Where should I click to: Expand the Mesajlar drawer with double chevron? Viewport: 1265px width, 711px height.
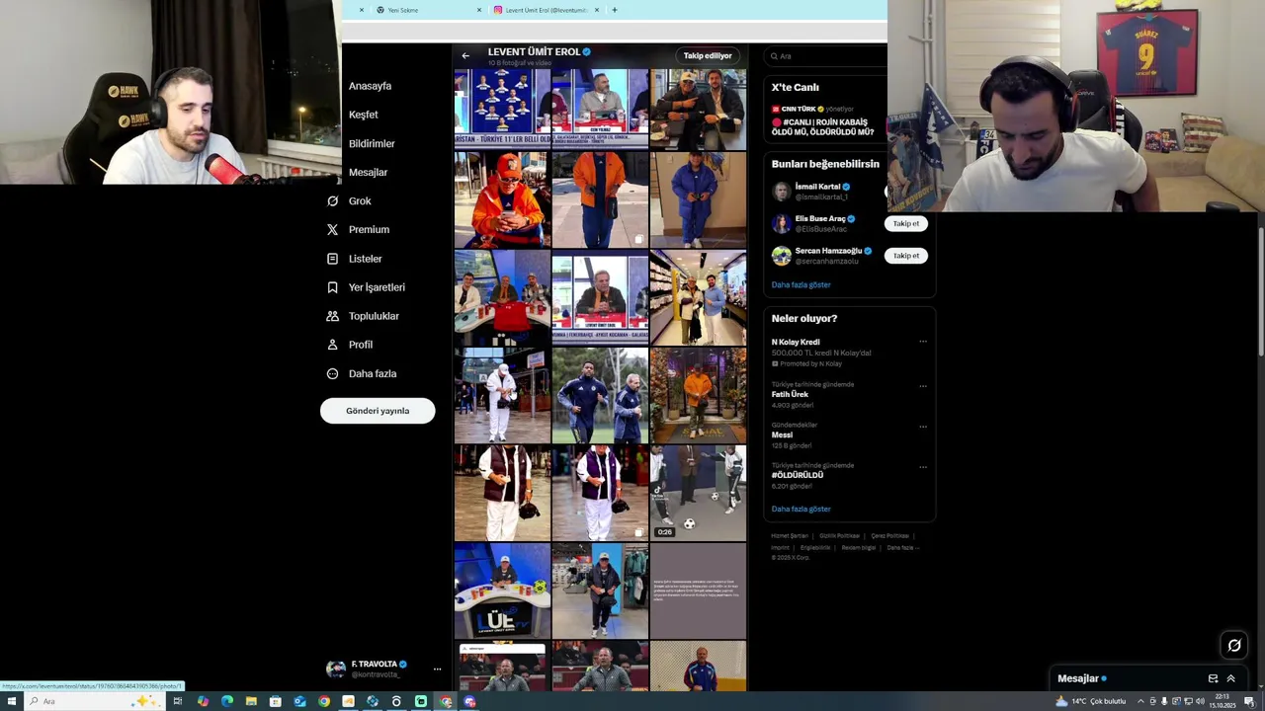1230,678
